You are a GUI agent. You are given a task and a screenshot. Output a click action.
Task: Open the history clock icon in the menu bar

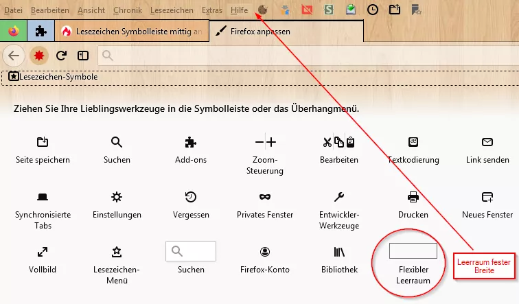pos(373,10)
